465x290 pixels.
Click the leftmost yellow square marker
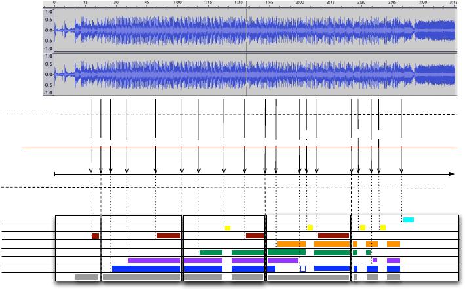click(228, 228)
